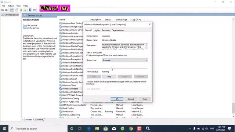This screenshot has height=132, width=235.
Task: Click the Properties toolbar icon
Action: point(17,10)
